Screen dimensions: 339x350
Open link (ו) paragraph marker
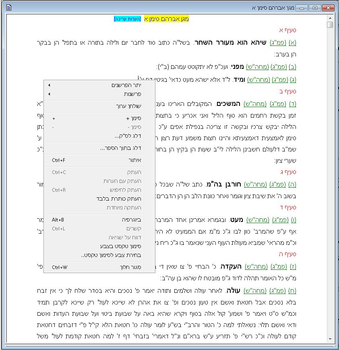[x=294, y=220]
